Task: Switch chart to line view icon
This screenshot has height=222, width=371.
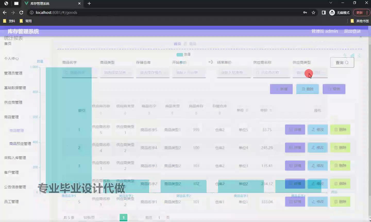Action: [x=345, y=55]
